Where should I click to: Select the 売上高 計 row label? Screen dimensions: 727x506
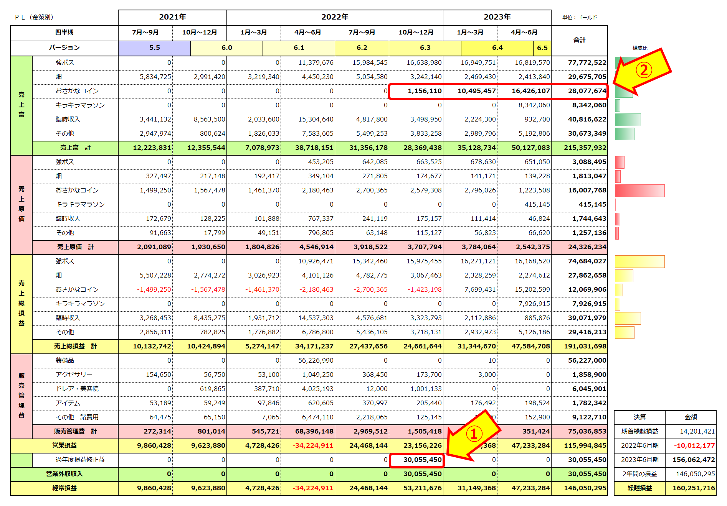point(75,148)
